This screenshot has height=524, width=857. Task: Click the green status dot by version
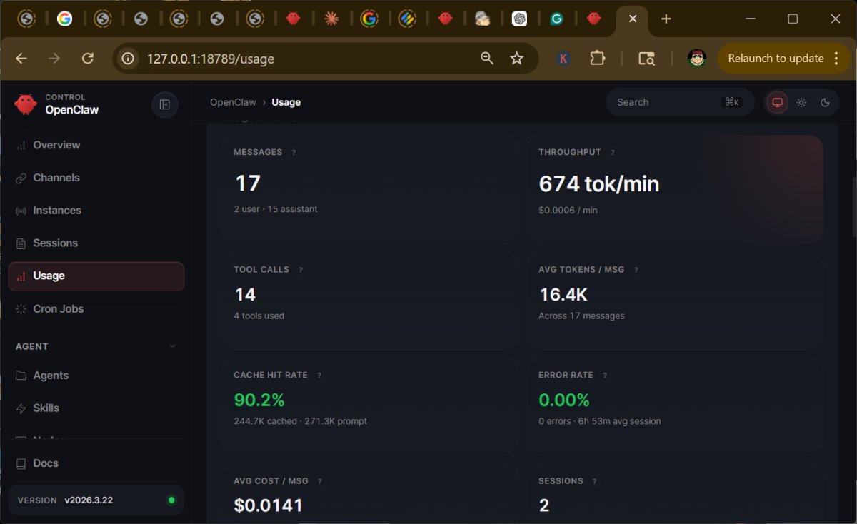click(x=171, y=500)
